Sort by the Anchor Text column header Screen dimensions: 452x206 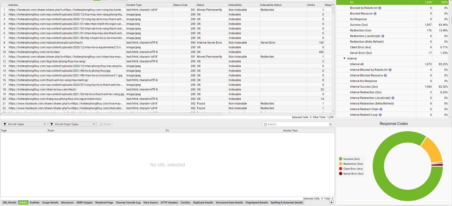(308, 130)
